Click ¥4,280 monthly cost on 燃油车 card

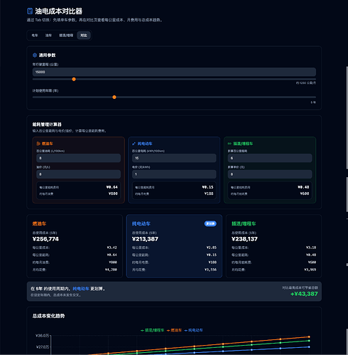[111, 270]
